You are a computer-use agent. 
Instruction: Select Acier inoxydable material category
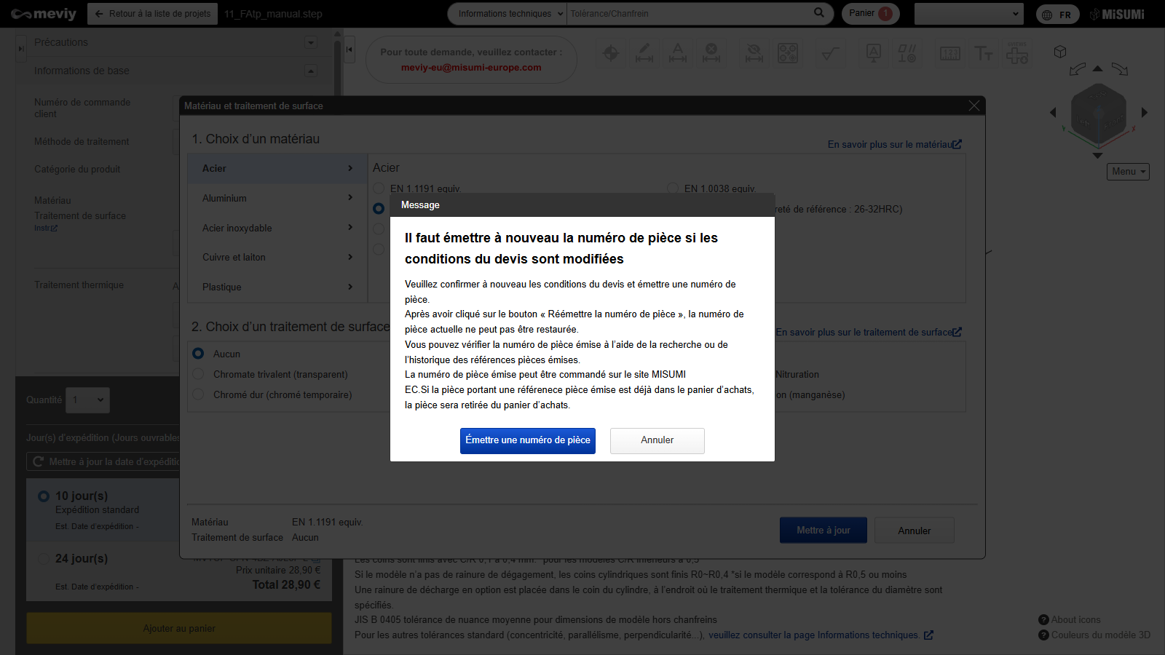coord(277,228)
